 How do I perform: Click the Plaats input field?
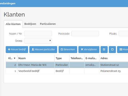pyautogui.click(x=123, y=34)
